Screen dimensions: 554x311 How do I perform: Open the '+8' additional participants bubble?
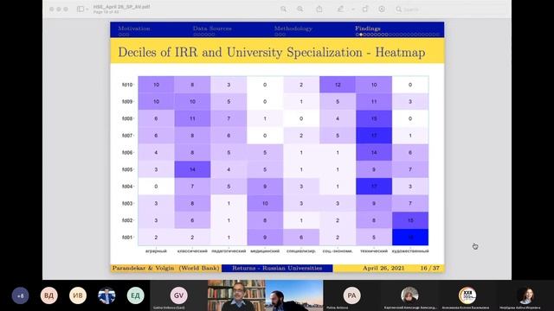coord(20,295)
